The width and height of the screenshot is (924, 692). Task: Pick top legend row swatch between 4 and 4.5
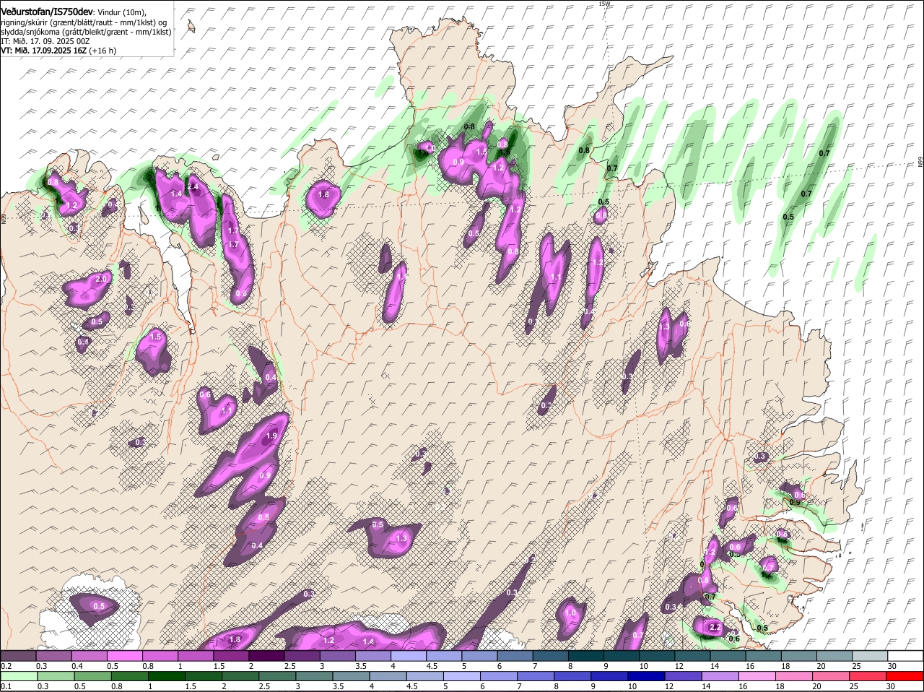coord(409,656)
